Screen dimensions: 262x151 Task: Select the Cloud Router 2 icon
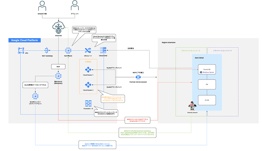pos(88,85)
